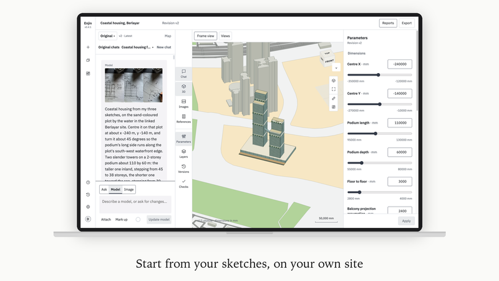Click the FRONT face of the view cube
The height and width of the screenshot is (281, 499).
click(x=330, y=61)
